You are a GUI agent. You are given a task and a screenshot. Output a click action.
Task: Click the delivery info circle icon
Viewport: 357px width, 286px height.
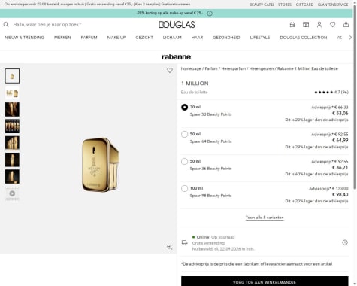(x=345, y=242)
